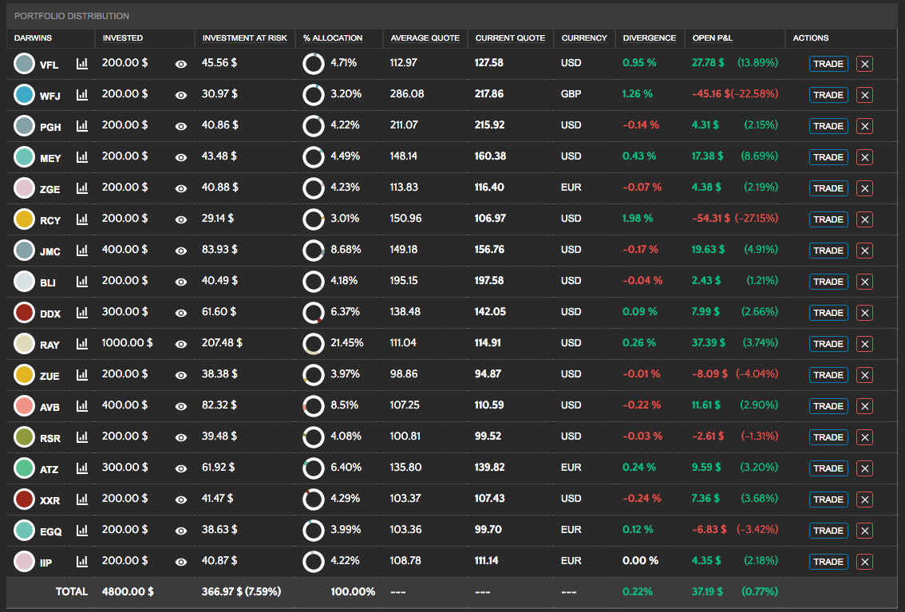
Task: Toggle the eye icon in ZUE row
Action: pos(181,375)
